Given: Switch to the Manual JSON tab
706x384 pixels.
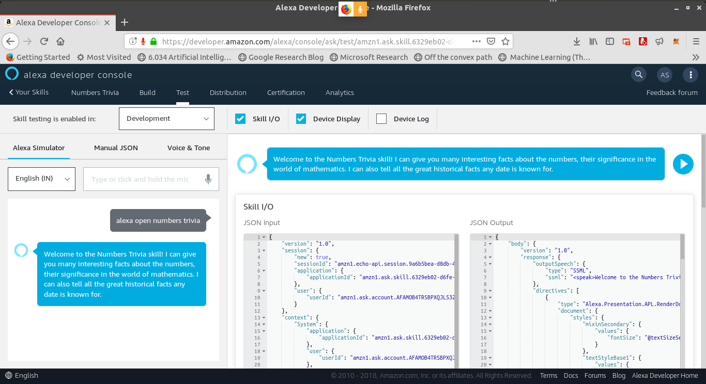Looking at the screenshot, I should 116,148.
